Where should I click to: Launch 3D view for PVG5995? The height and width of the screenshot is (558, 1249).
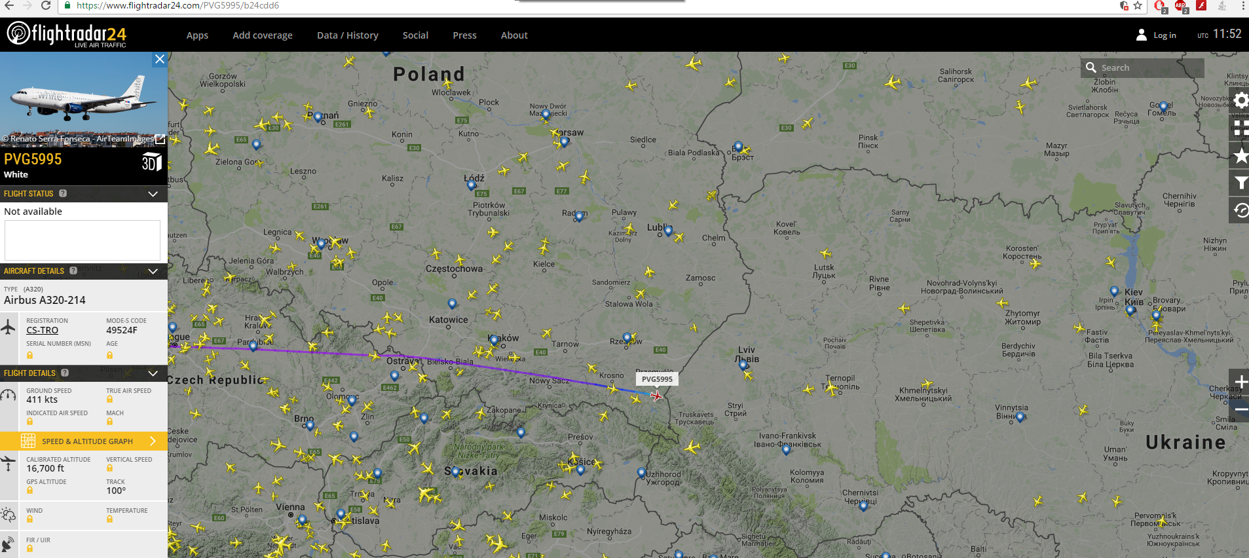pyautogui.click(x=151, y=162)
